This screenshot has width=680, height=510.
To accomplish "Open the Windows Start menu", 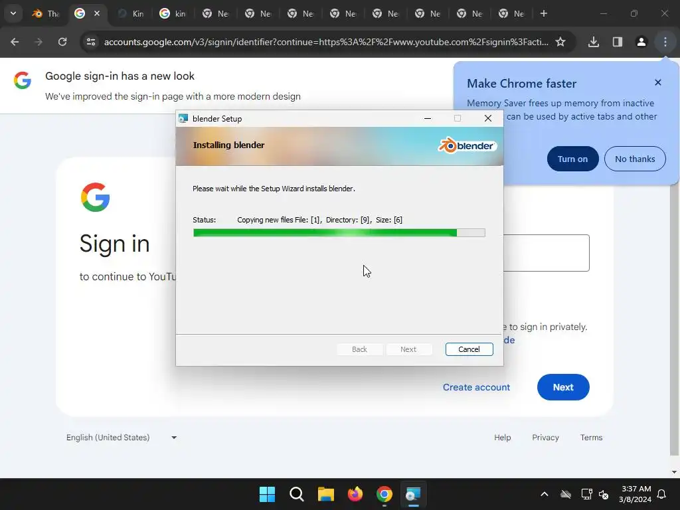I will (x=267, y=494).
